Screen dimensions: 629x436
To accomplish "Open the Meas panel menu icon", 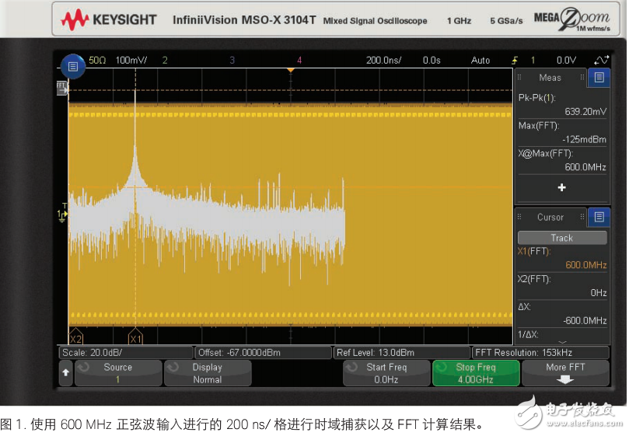I will coord(598,77).
